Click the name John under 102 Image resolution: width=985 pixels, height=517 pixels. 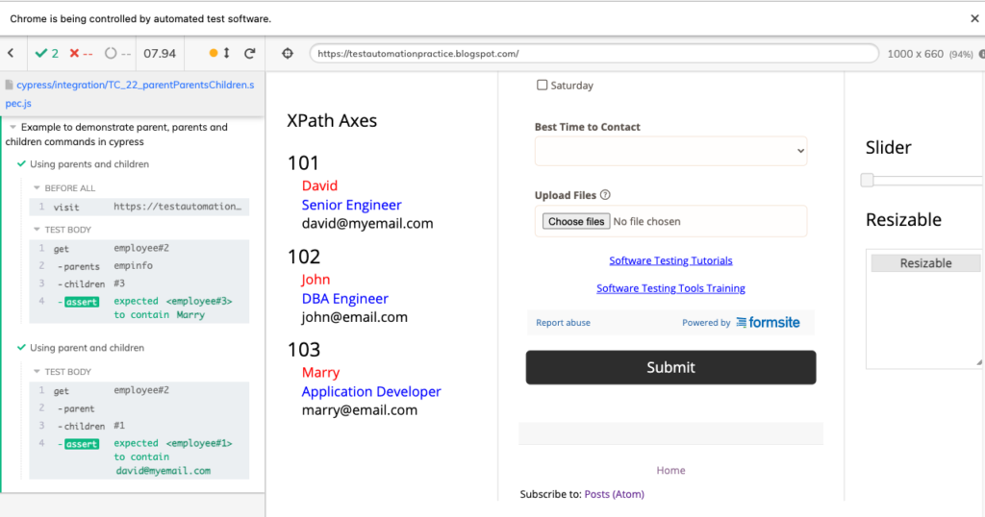pyautogui.click(x=316, y=280)
